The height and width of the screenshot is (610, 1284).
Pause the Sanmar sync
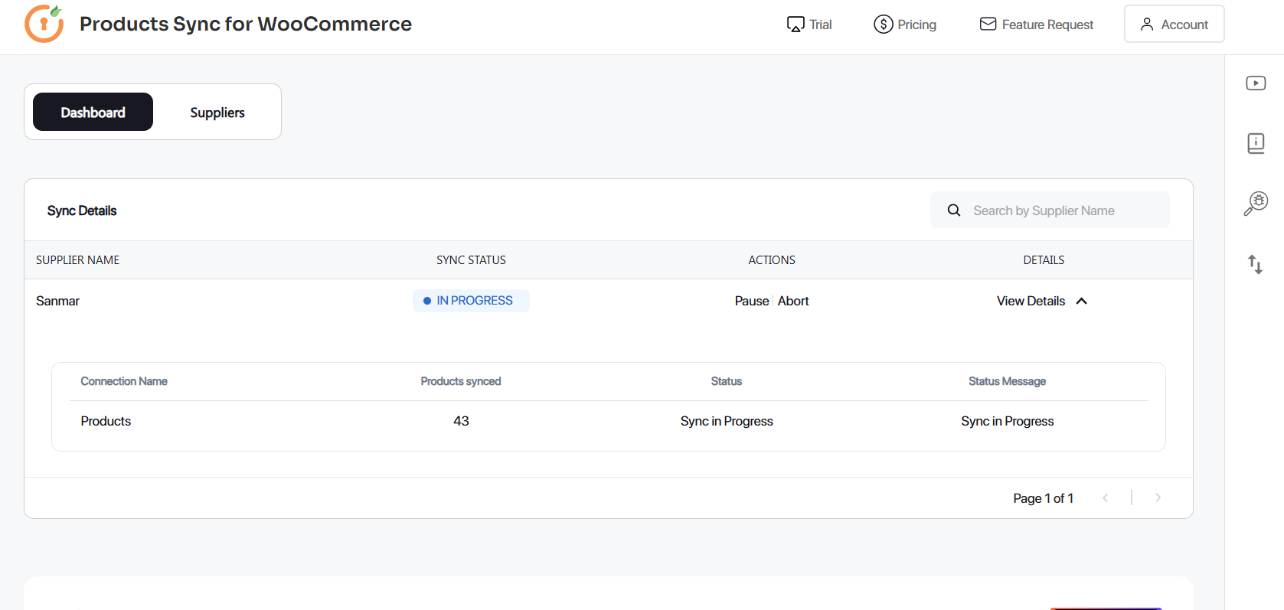(751, 301)
